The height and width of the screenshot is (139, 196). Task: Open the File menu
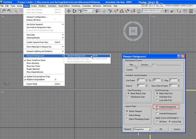tap(2, 6)
